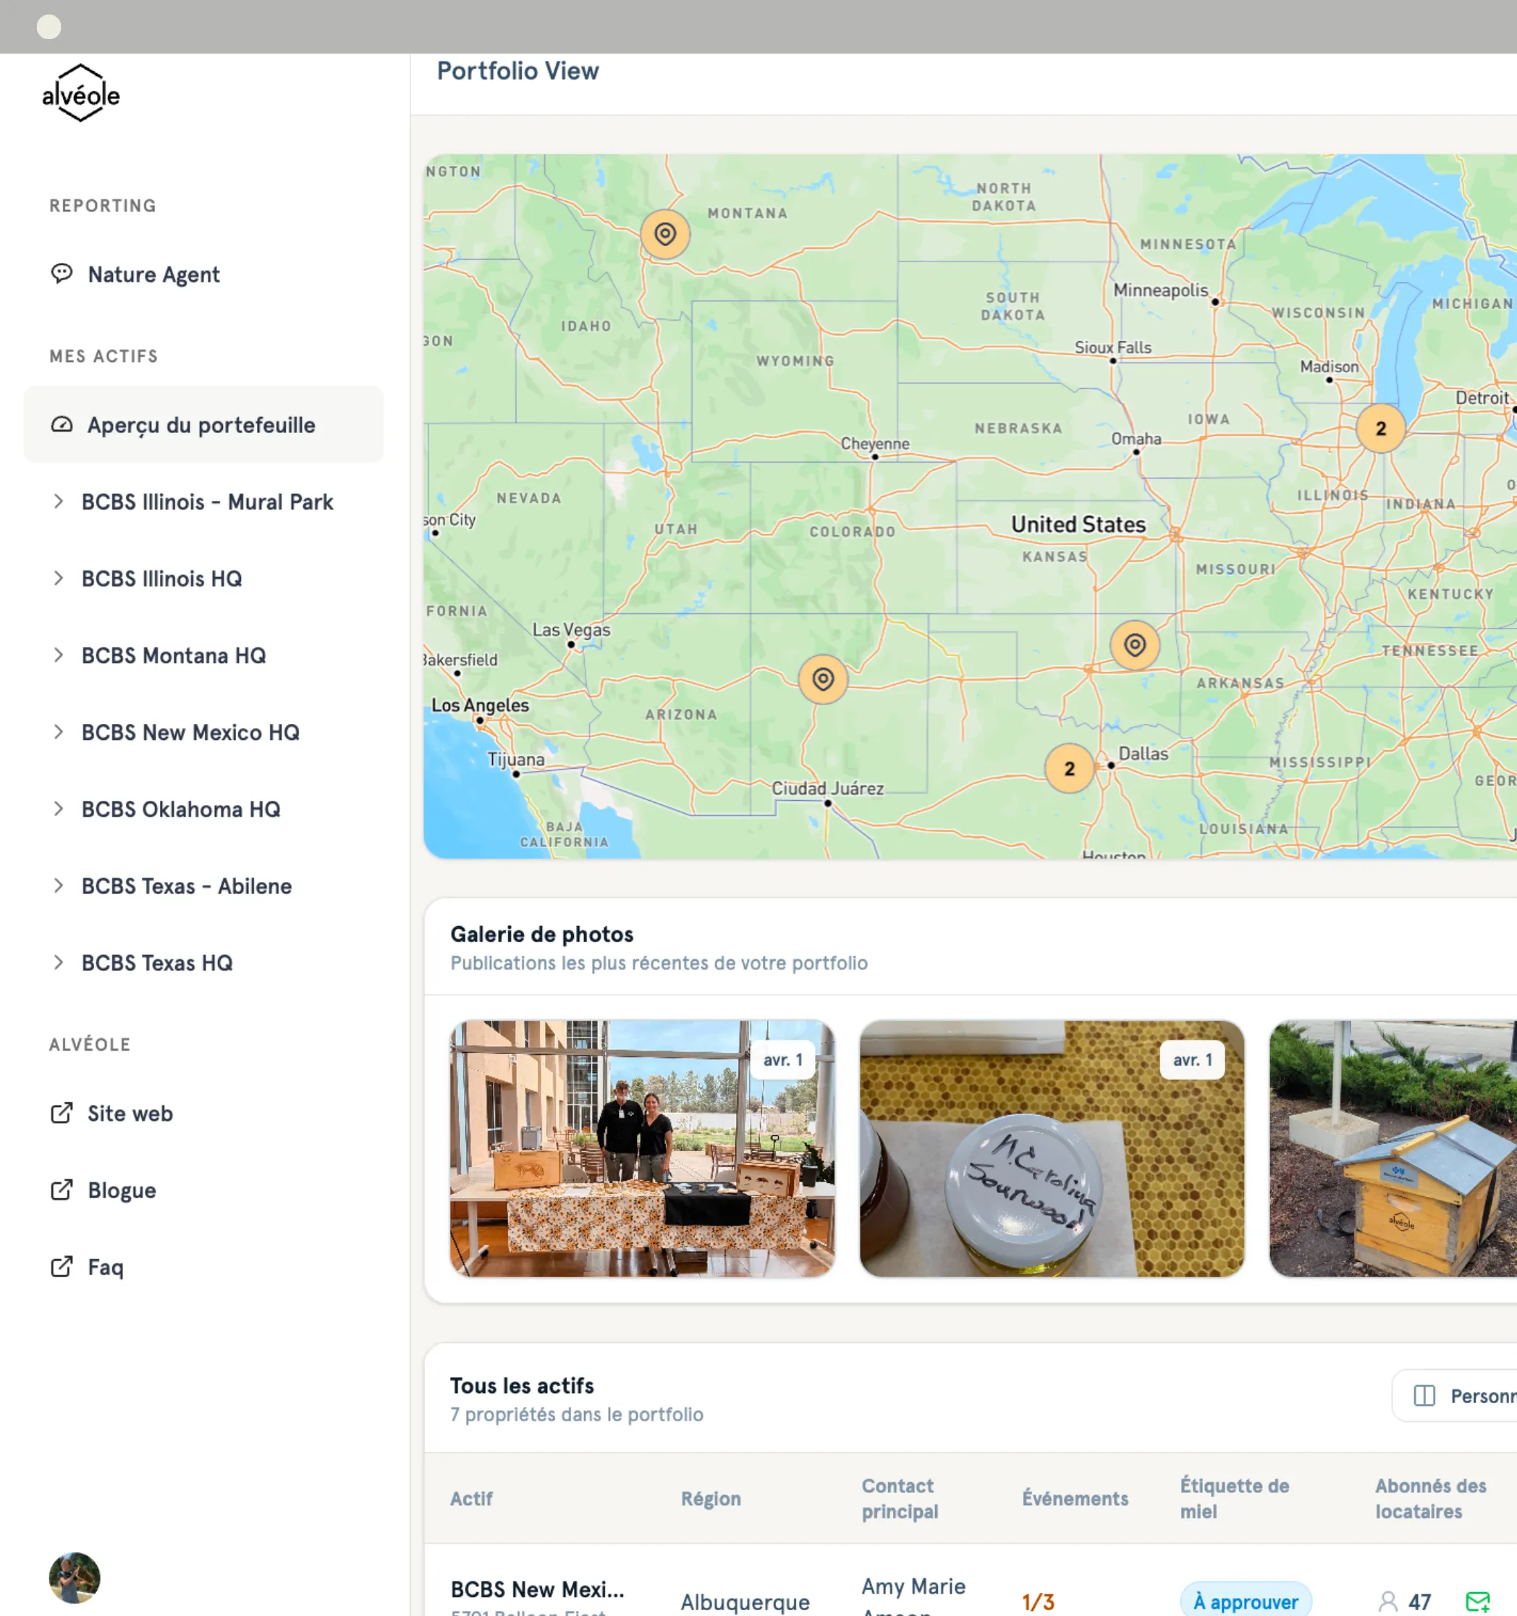Select the Aperçu du portefeuille menu item
This screenshot has width=1517, height=1616.
click(x=201, y=424)
